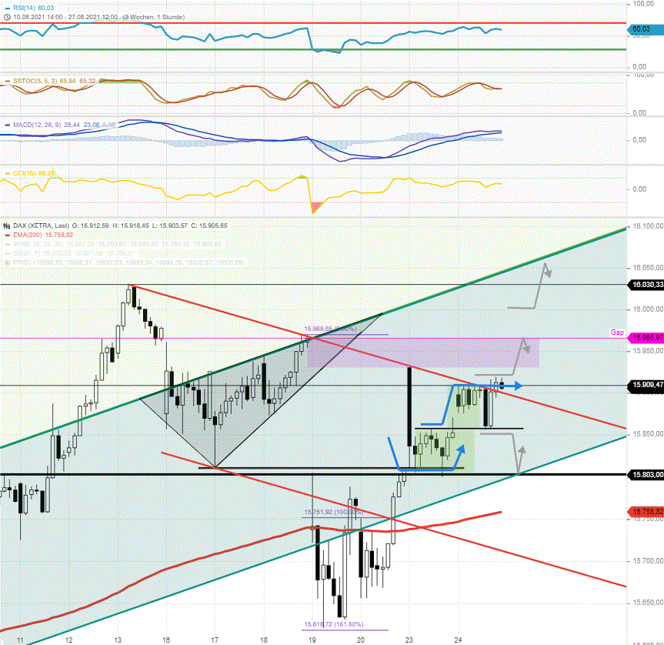The height and width of the screenshot is (645, 664).
Task: Click the red dash marker before EMA(200)
Action: pyautogui.click(x=7, y=235)
